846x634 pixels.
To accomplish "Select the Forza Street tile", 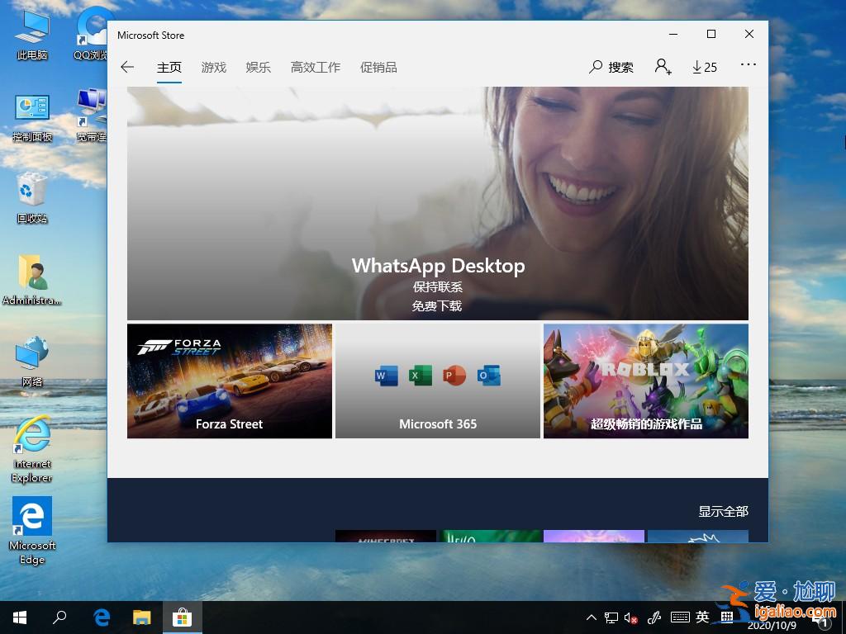I will [229, 381].
